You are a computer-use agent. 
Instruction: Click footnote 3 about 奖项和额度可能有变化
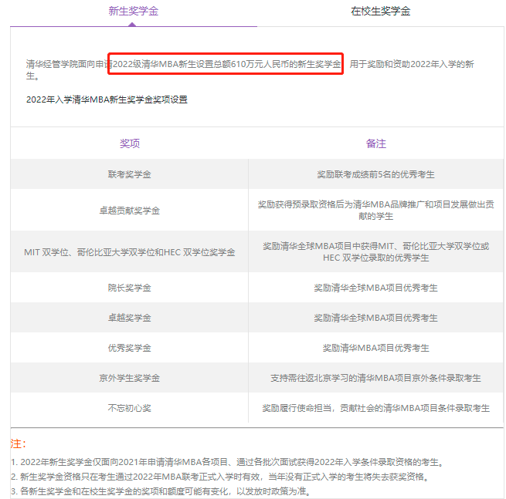(161, 491)
